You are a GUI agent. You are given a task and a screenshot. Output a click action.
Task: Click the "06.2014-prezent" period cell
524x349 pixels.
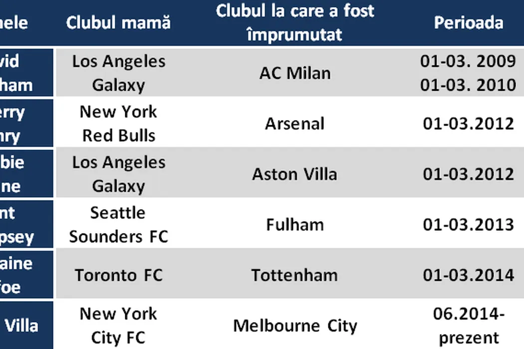click(x=468, y=326)
